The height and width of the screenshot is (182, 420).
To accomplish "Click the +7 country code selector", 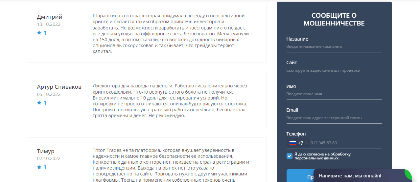I will (x=300, y=143).
